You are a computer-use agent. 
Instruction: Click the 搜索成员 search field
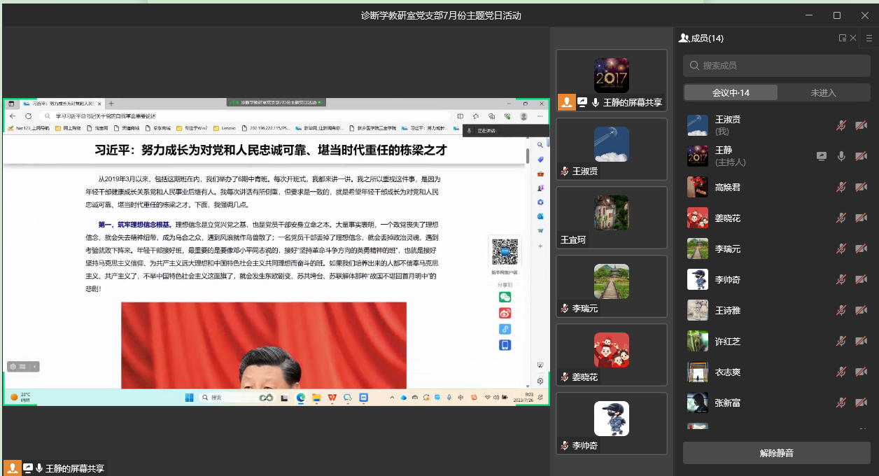(777, 65)
